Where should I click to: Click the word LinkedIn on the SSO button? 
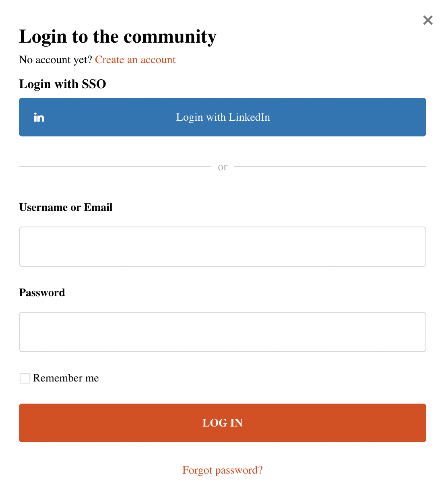[x=249, y=117]
